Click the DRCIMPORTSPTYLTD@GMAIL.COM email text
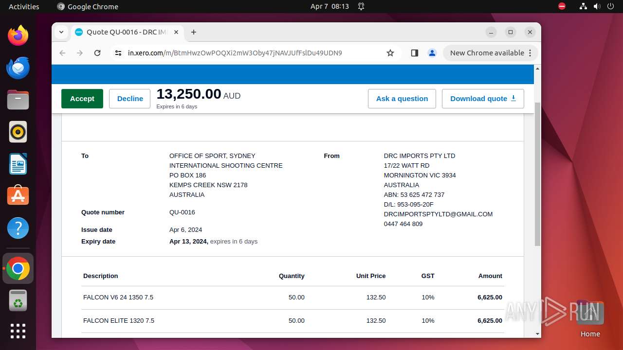The image size is (623, 350). [438, 214]
